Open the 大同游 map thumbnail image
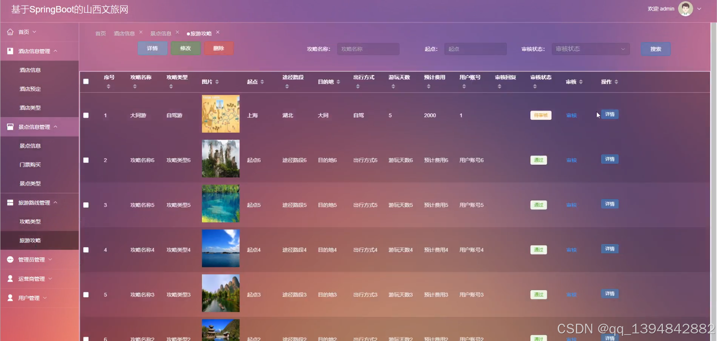Image resolution: width=717 pixels, height=341 pixels. 221,114
